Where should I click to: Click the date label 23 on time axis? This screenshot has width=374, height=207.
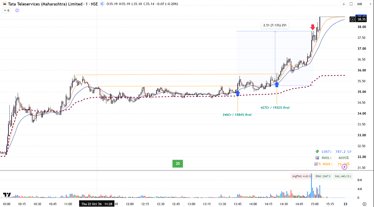345,204
